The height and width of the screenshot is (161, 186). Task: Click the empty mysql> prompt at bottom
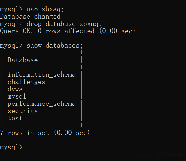point(11,147)
